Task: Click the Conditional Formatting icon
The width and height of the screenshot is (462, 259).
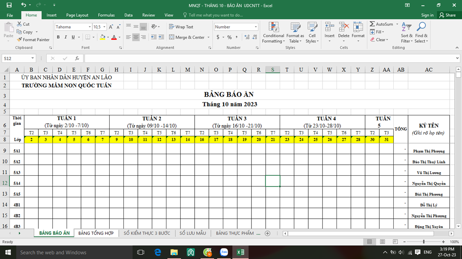Action: (x=274, y=28)
